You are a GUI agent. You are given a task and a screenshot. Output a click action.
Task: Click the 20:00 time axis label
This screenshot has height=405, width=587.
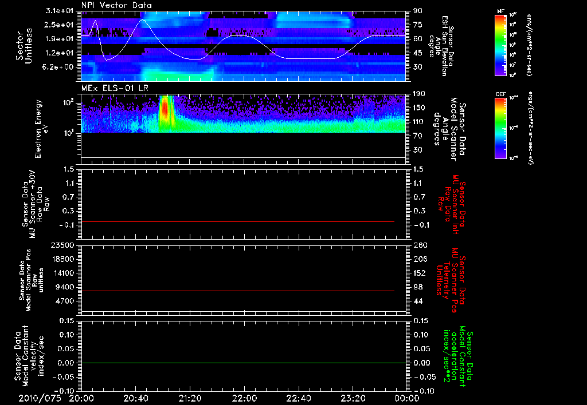[x=81, y=398]
